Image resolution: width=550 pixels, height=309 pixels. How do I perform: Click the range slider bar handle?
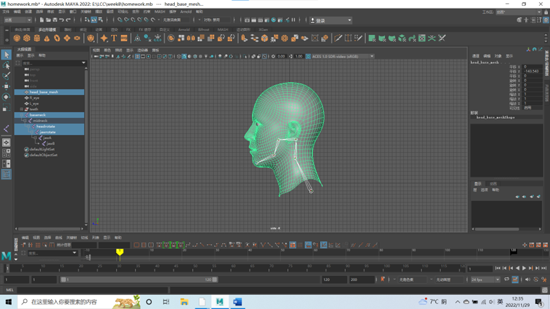pos(139,280)
